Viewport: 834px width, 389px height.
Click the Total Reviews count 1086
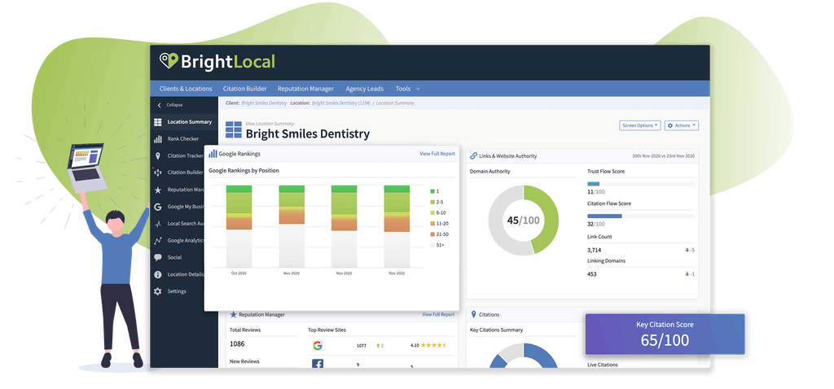[237, 344]
